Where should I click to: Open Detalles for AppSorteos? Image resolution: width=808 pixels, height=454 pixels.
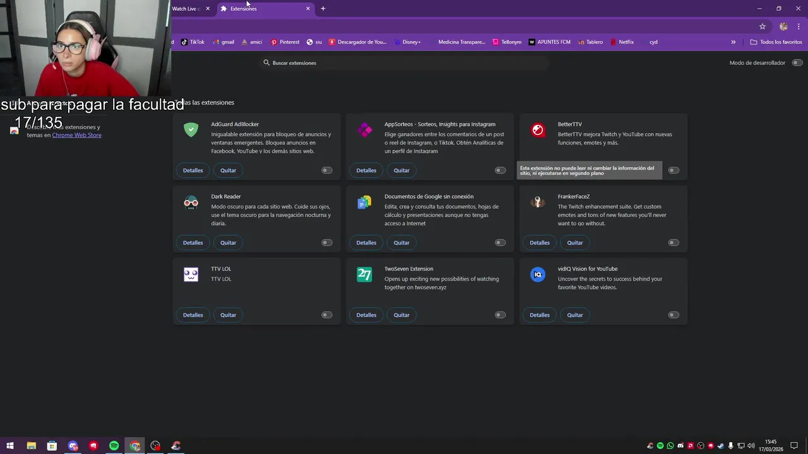click(x=366, y=170)
